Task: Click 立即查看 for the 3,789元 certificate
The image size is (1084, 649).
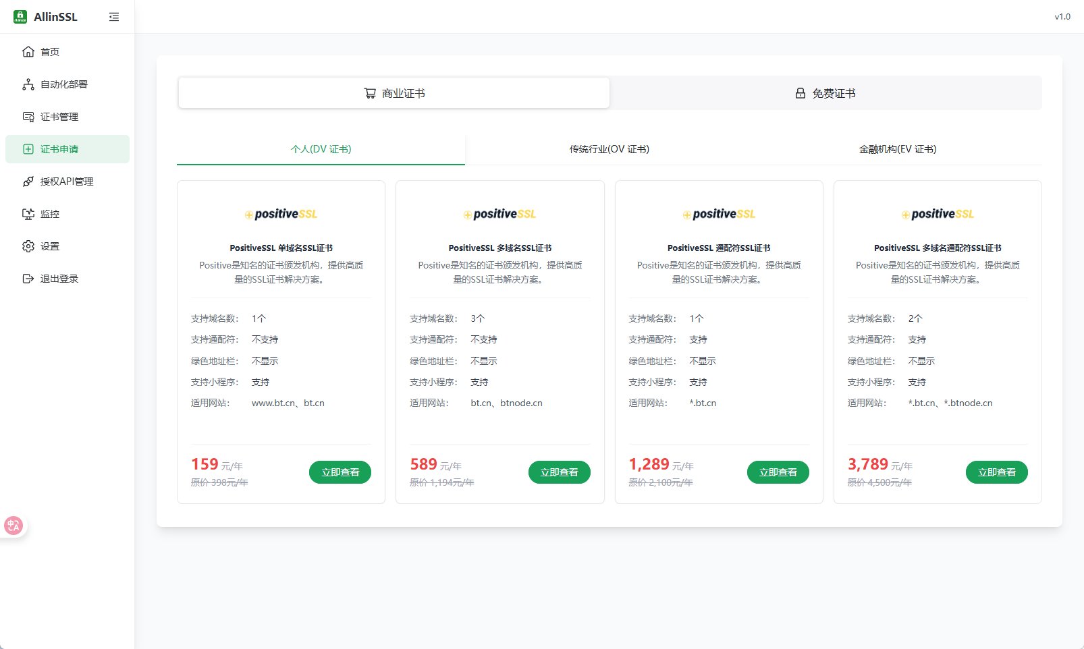Action: (997, 472)
